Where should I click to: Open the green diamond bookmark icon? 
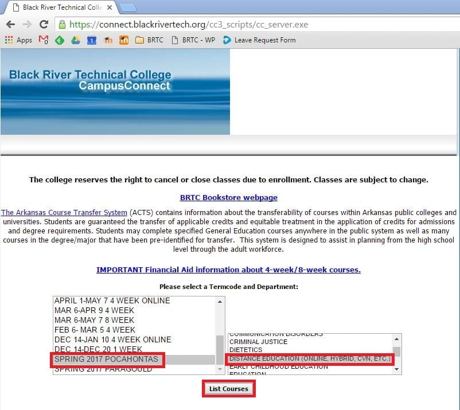point(60,40)
